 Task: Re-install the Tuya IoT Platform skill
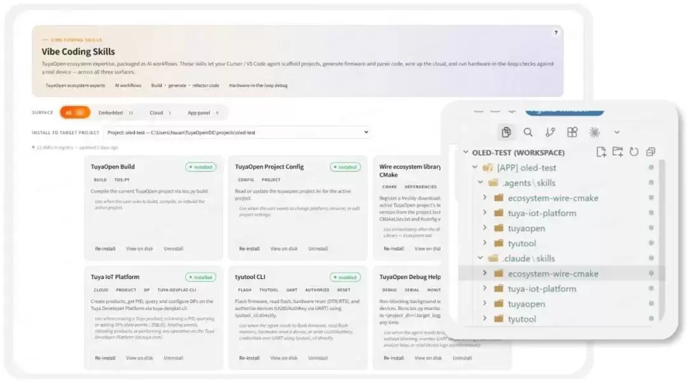click(105, 358)
